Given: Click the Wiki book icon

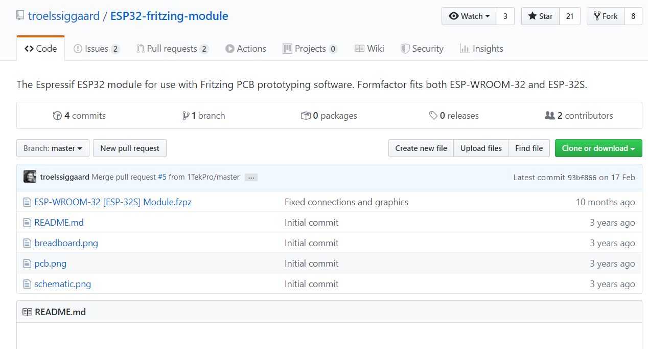Looking at the screenshot, I should pyautogui.click(x=359, y=49).
